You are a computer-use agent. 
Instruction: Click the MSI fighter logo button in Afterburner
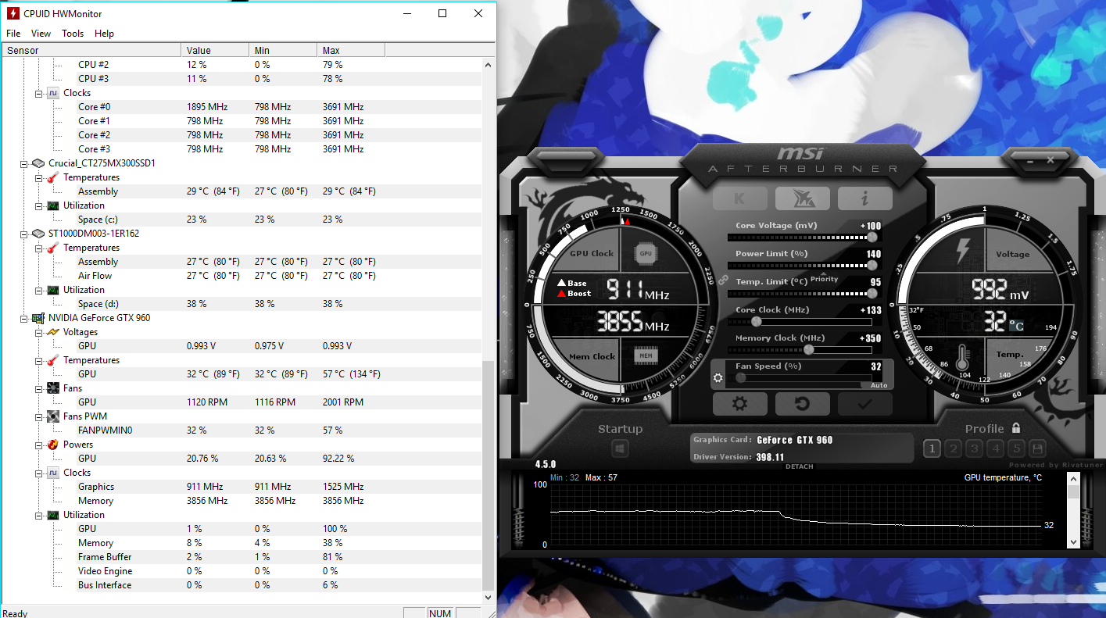(x=802, y=198)
